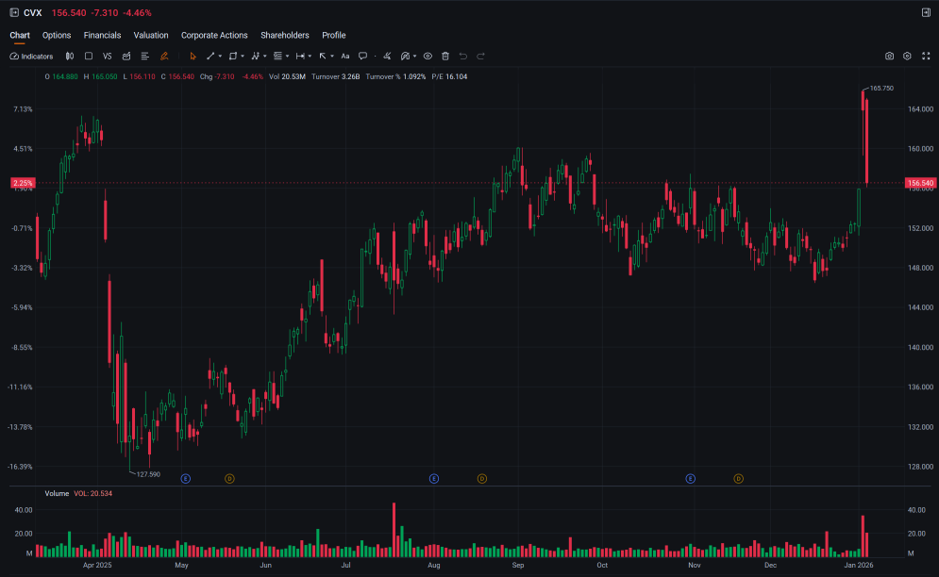Take a chart snapshot with camera icon

click(889, 57)
